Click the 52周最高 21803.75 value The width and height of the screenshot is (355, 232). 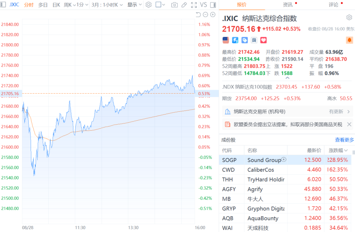tap(255, 66)
